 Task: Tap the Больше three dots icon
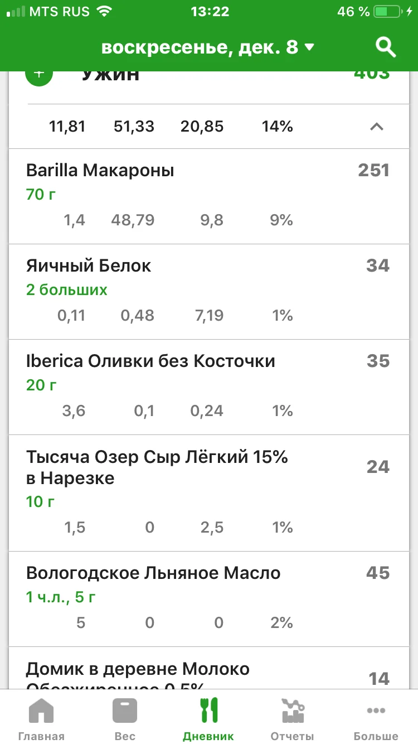(x=376, y=712)
